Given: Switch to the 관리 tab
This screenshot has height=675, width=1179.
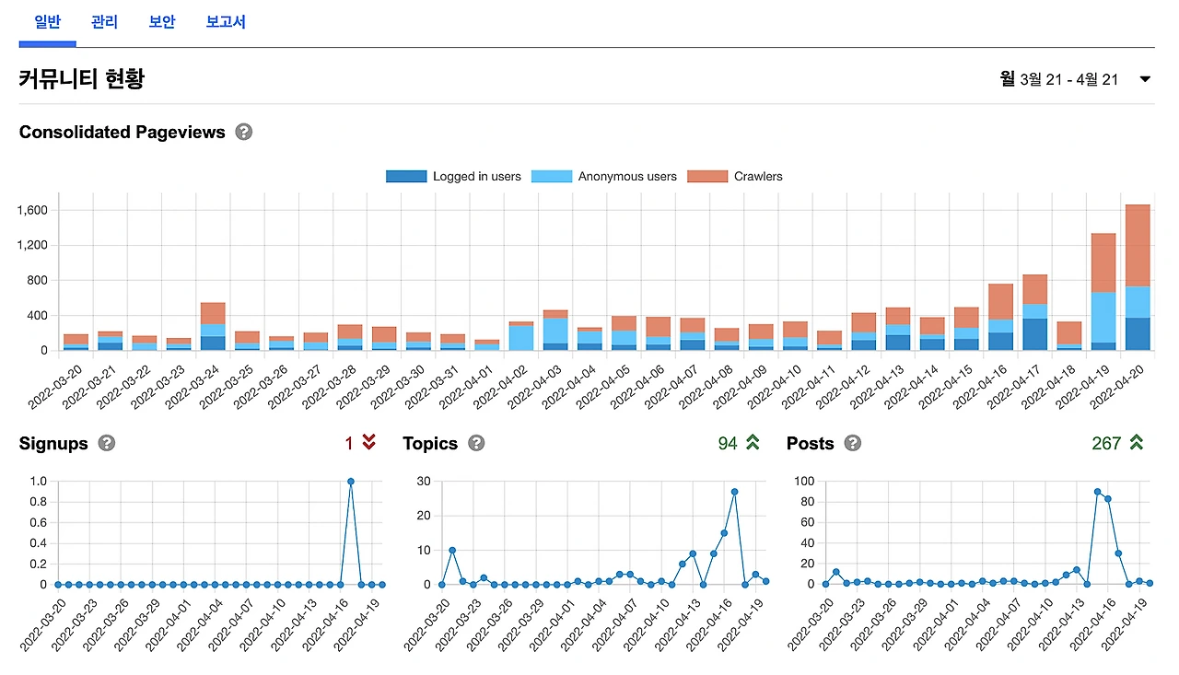Looking at the screenshot, I should tap(104, 22).
